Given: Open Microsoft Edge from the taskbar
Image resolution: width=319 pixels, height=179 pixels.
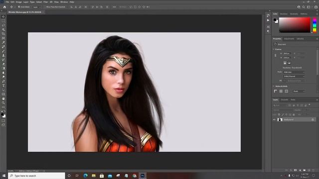Looking at the screenshot, I should pyautogui.click(x=85, y=176).
